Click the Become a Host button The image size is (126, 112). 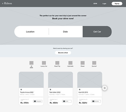63,53
